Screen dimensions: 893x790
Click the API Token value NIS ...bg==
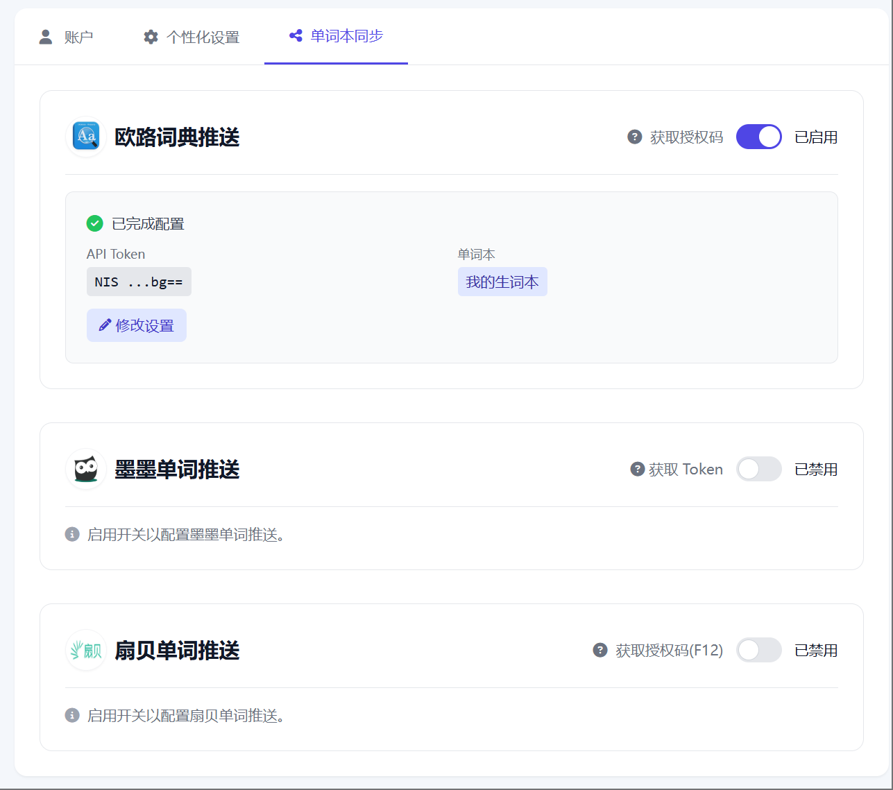[139, 282]
